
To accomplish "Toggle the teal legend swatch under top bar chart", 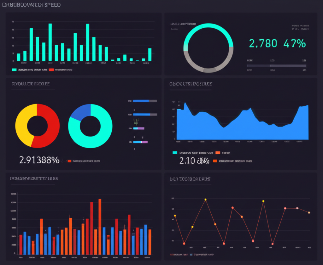I will [14, 70].
